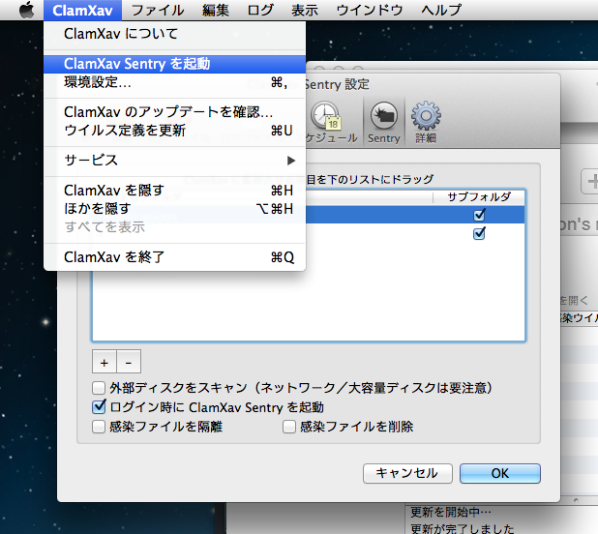Open the 詳細 gear icon pane
Image resolution: width=598 pixels, height=534 pixels.
[426, 123]
